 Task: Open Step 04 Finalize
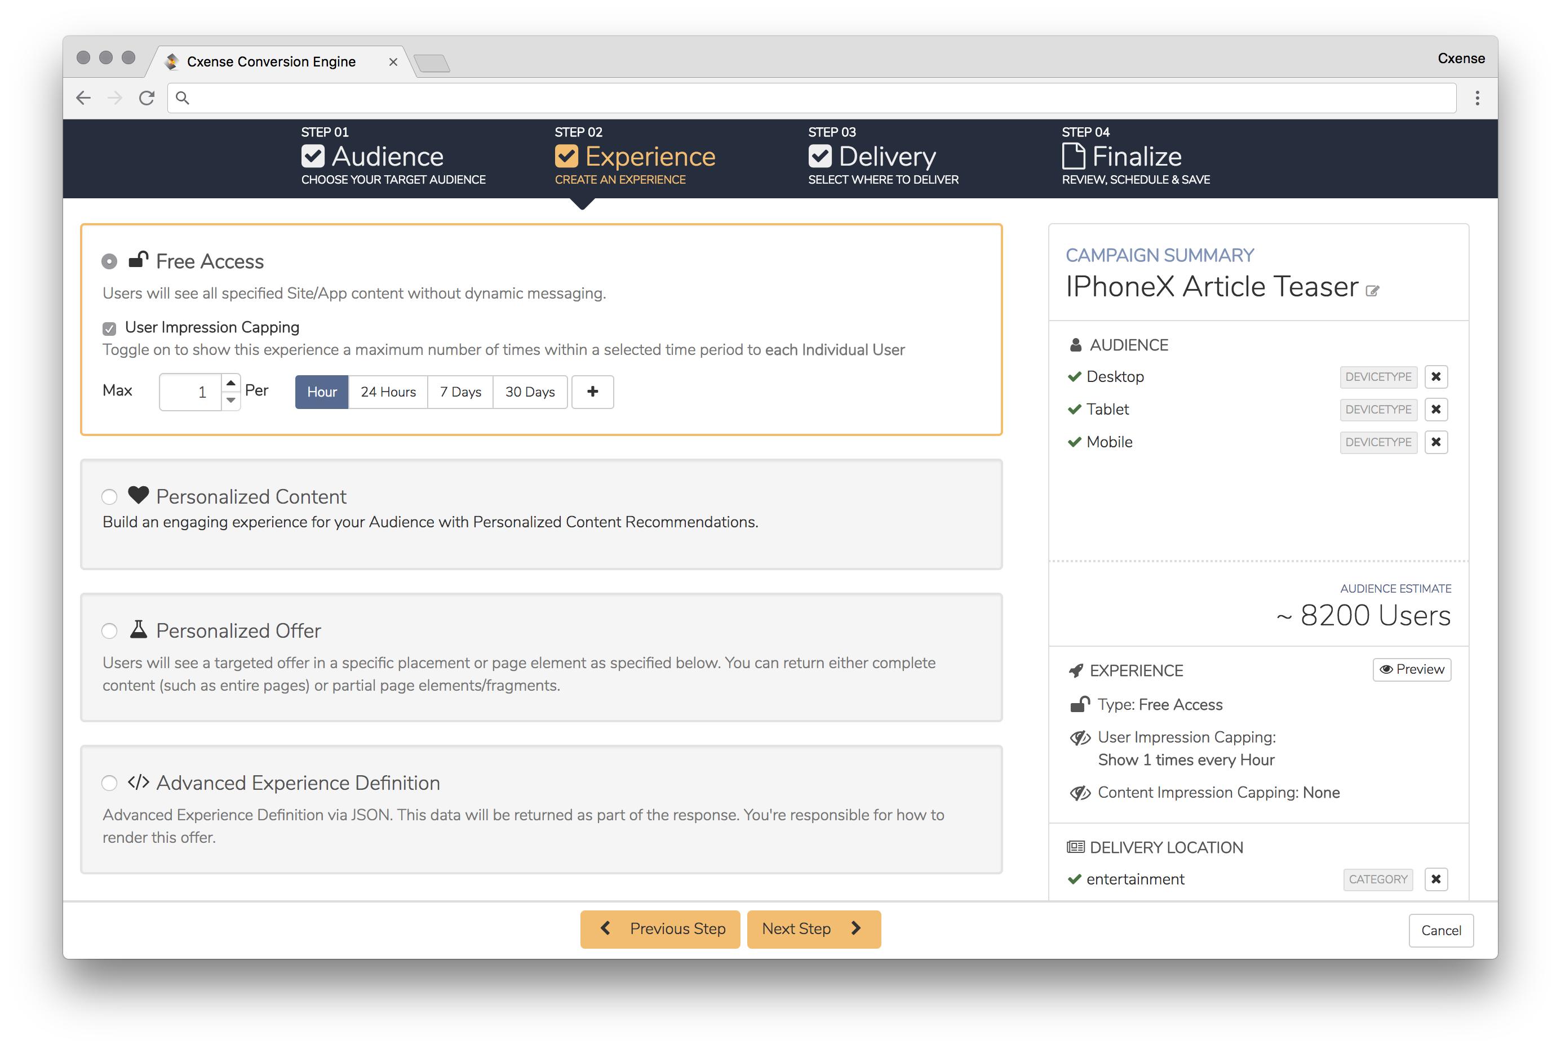(x=1136, y=157)
